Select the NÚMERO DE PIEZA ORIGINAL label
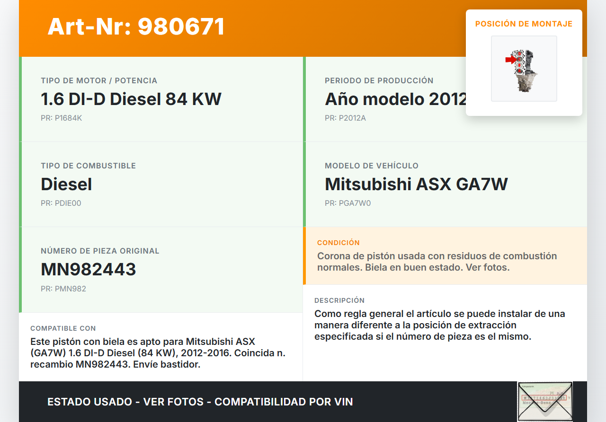606x422 pixels. [x=100, y=251]
